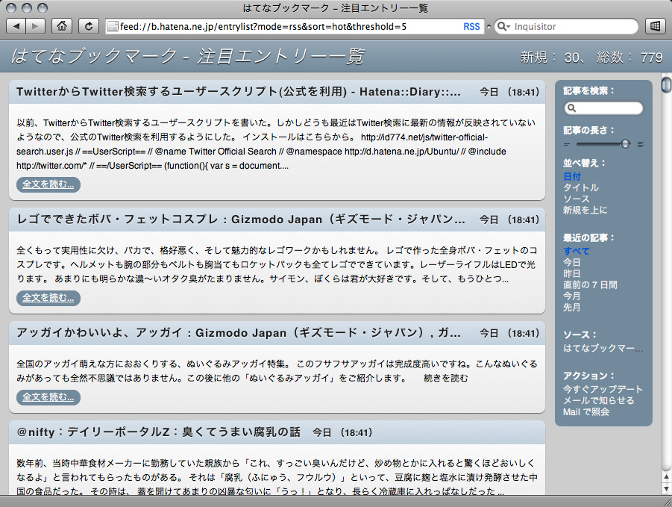This screenshot has width=672, height=507.
Task: Click the 記事を検索 article search box
Action: [603, 108]
